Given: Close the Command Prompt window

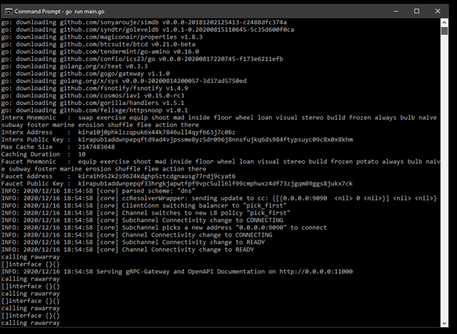Looking at the screenshot, I should [x=437, y=11].
